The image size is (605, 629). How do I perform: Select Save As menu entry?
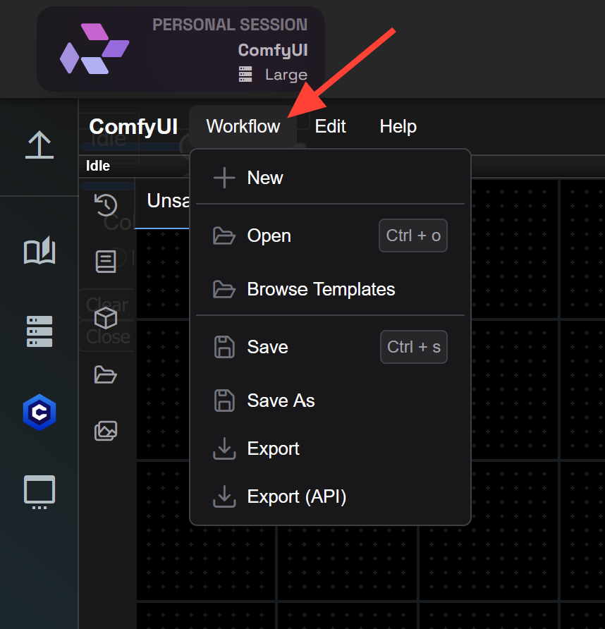click(330, 401)
